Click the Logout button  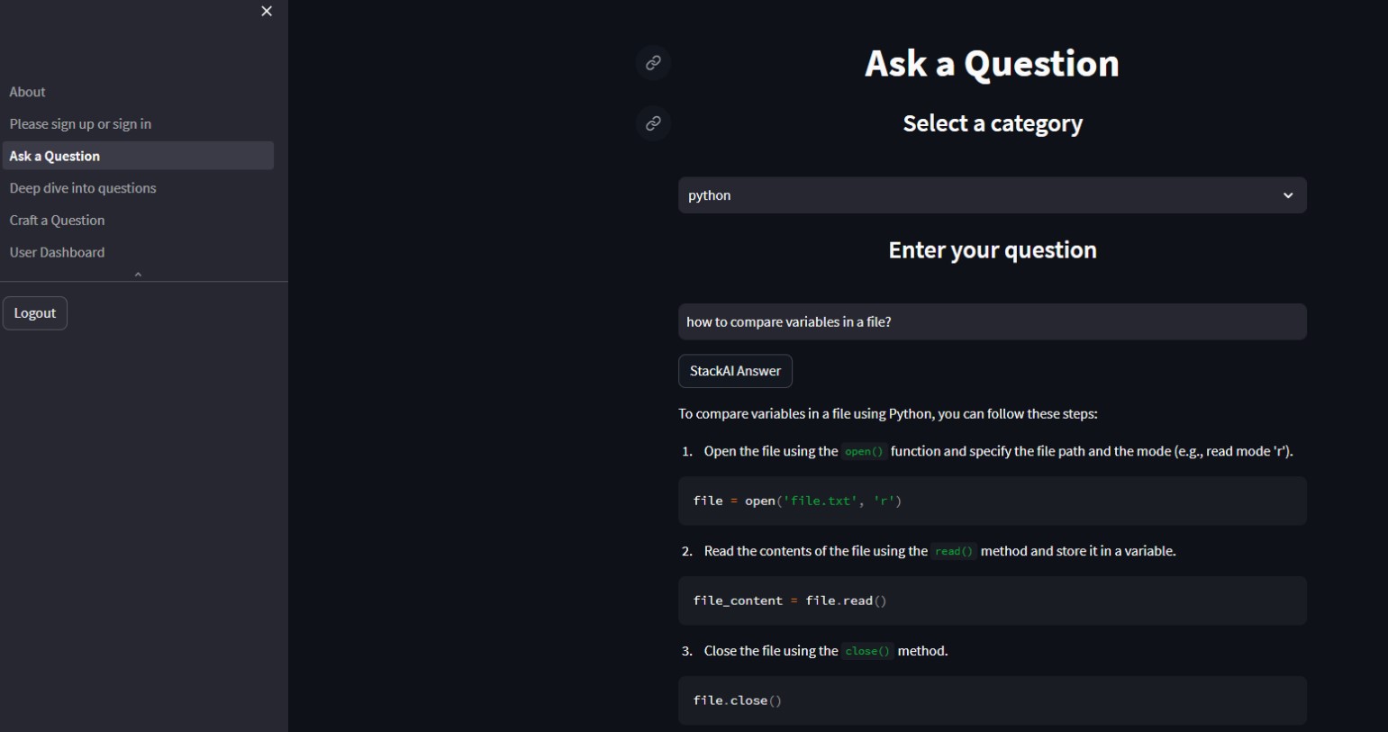pos(35,313)
